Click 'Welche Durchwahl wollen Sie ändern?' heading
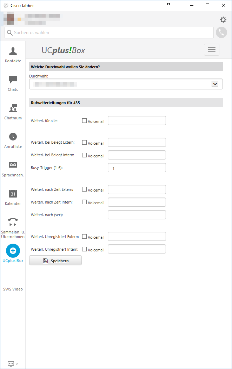This screenshot has width=232, height=369. pyautogui.click(x=65, y=67)
